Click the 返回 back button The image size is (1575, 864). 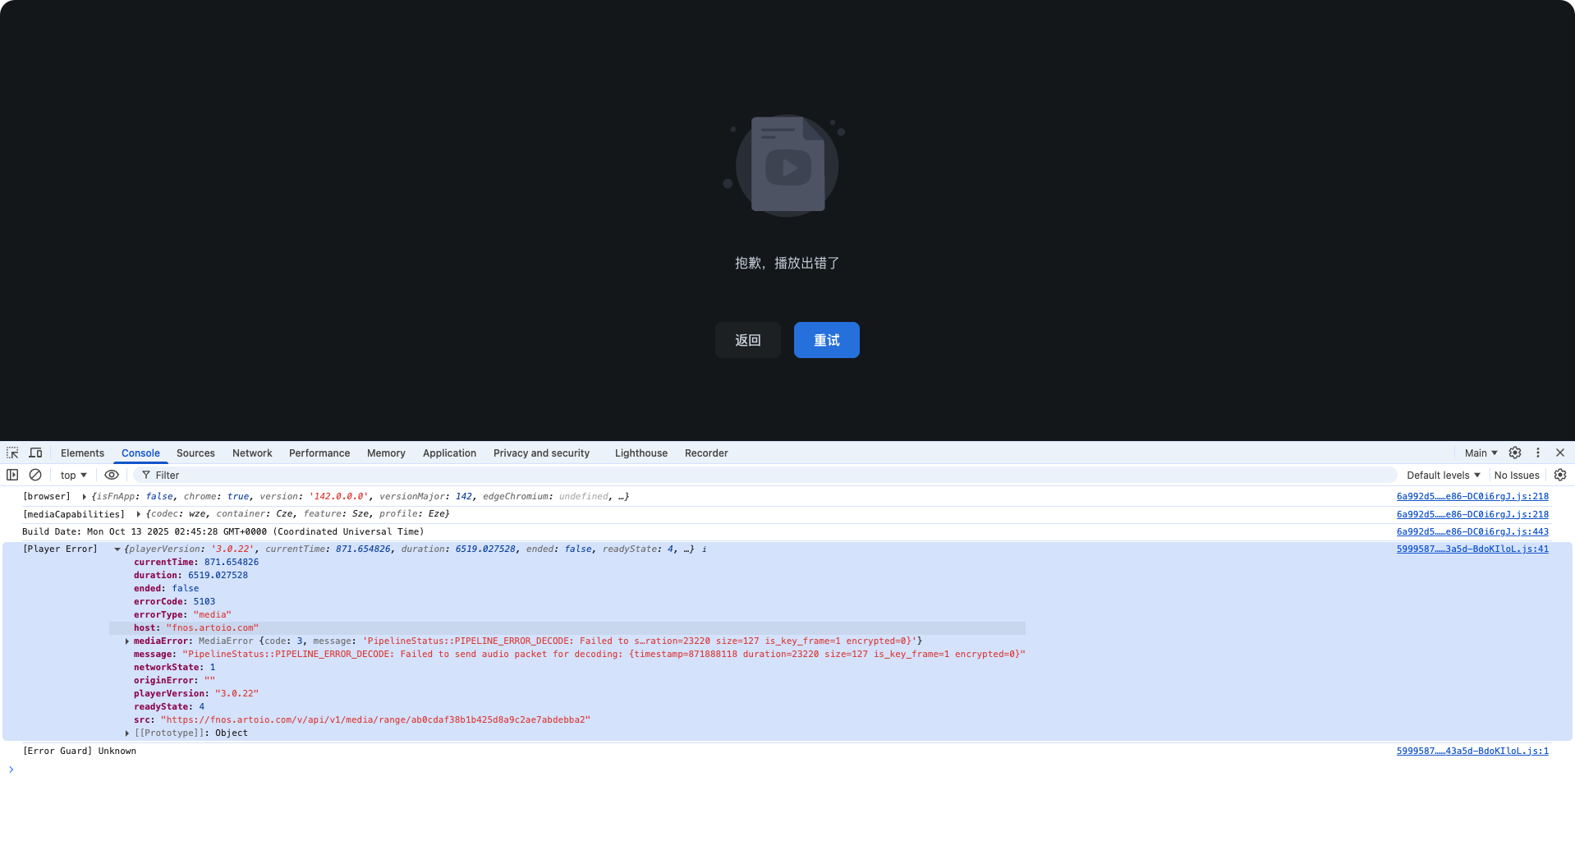tap(747, 340)
